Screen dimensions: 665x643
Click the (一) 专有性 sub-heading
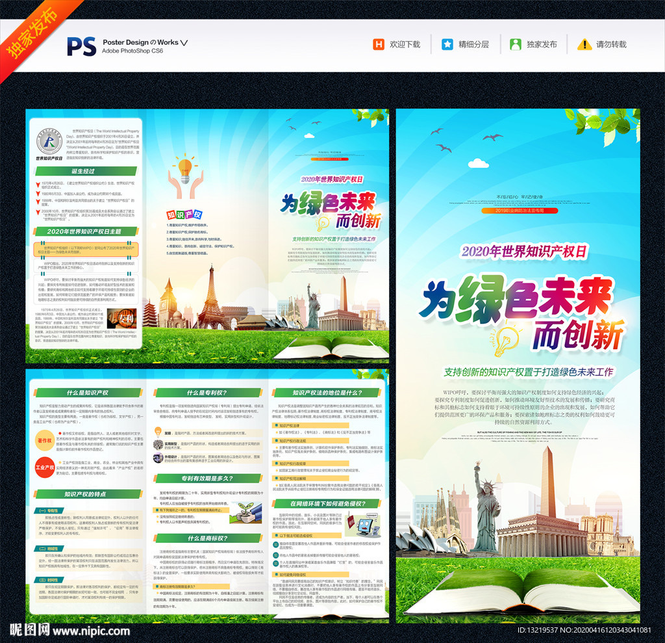[49, 510]
